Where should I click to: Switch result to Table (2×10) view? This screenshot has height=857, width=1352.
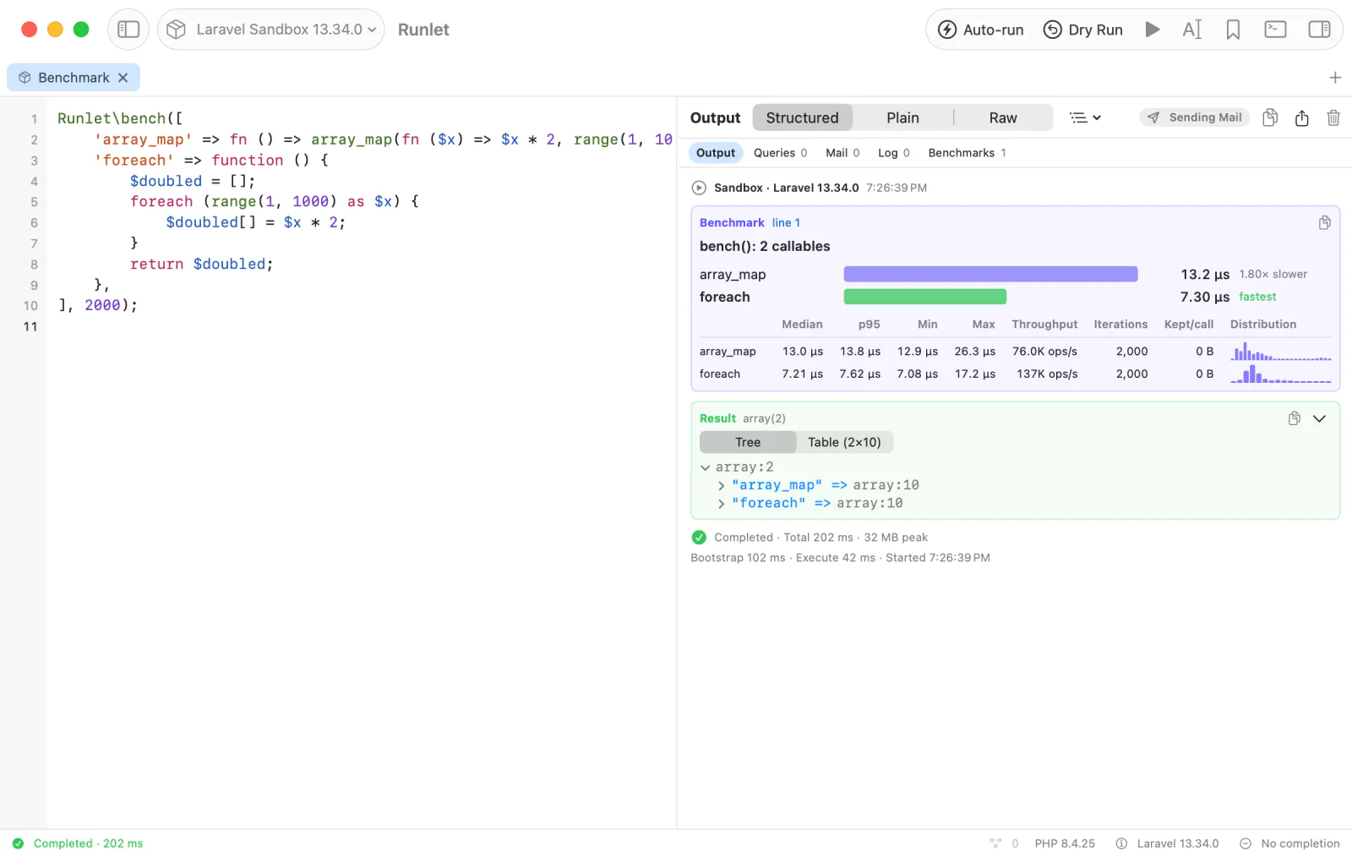[844, 442]
